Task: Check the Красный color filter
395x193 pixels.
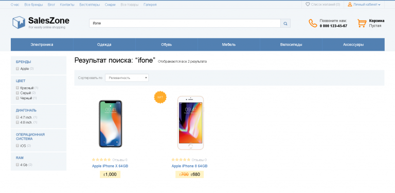Action: (17, 88)
